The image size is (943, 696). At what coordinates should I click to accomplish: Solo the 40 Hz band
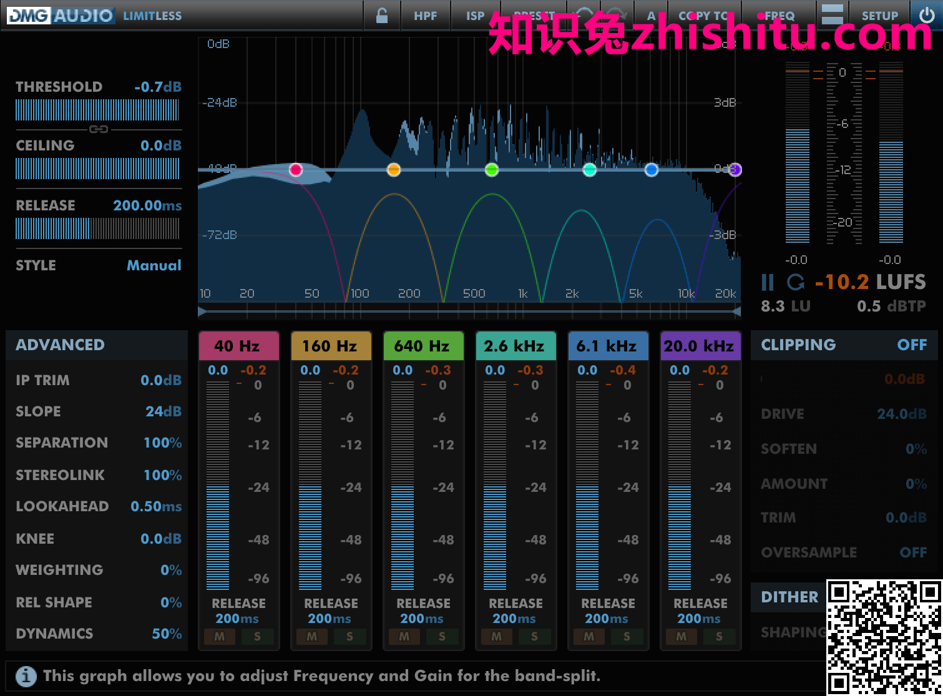coord(257,637)
